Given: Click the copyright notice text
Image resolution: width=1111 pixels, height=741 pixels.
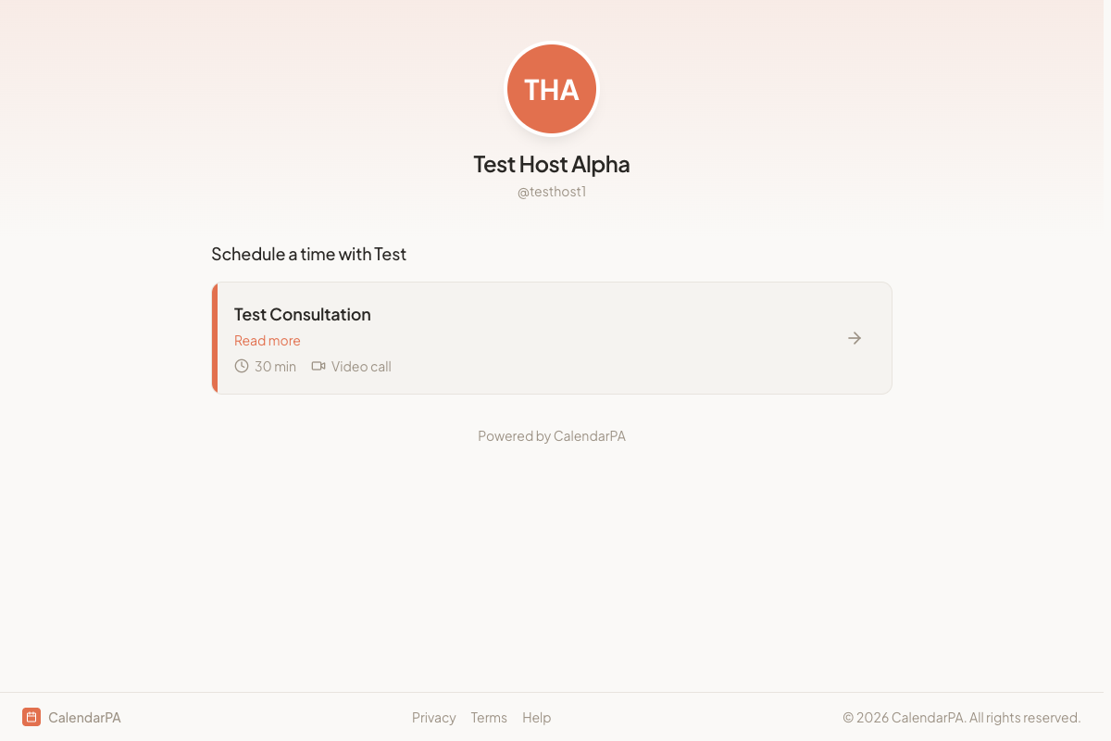Looking at the screenshot, I should click(962, 717).
